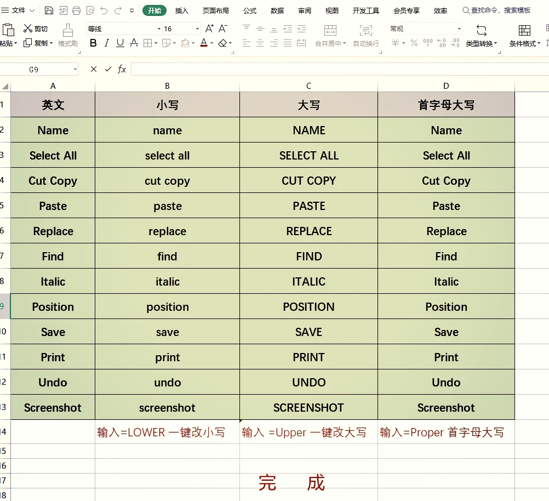Click the Cut scissors icon

(x=27, y=29)
